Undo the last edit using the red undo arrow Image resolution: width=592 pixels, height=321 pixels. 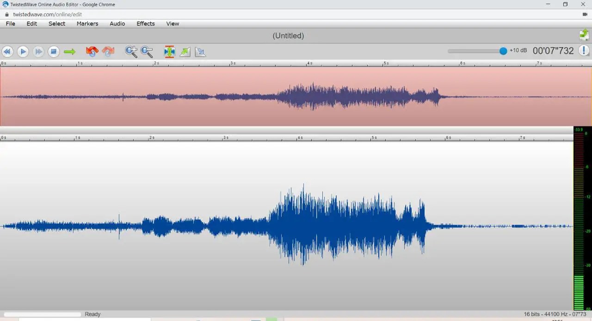coord(92,51)
